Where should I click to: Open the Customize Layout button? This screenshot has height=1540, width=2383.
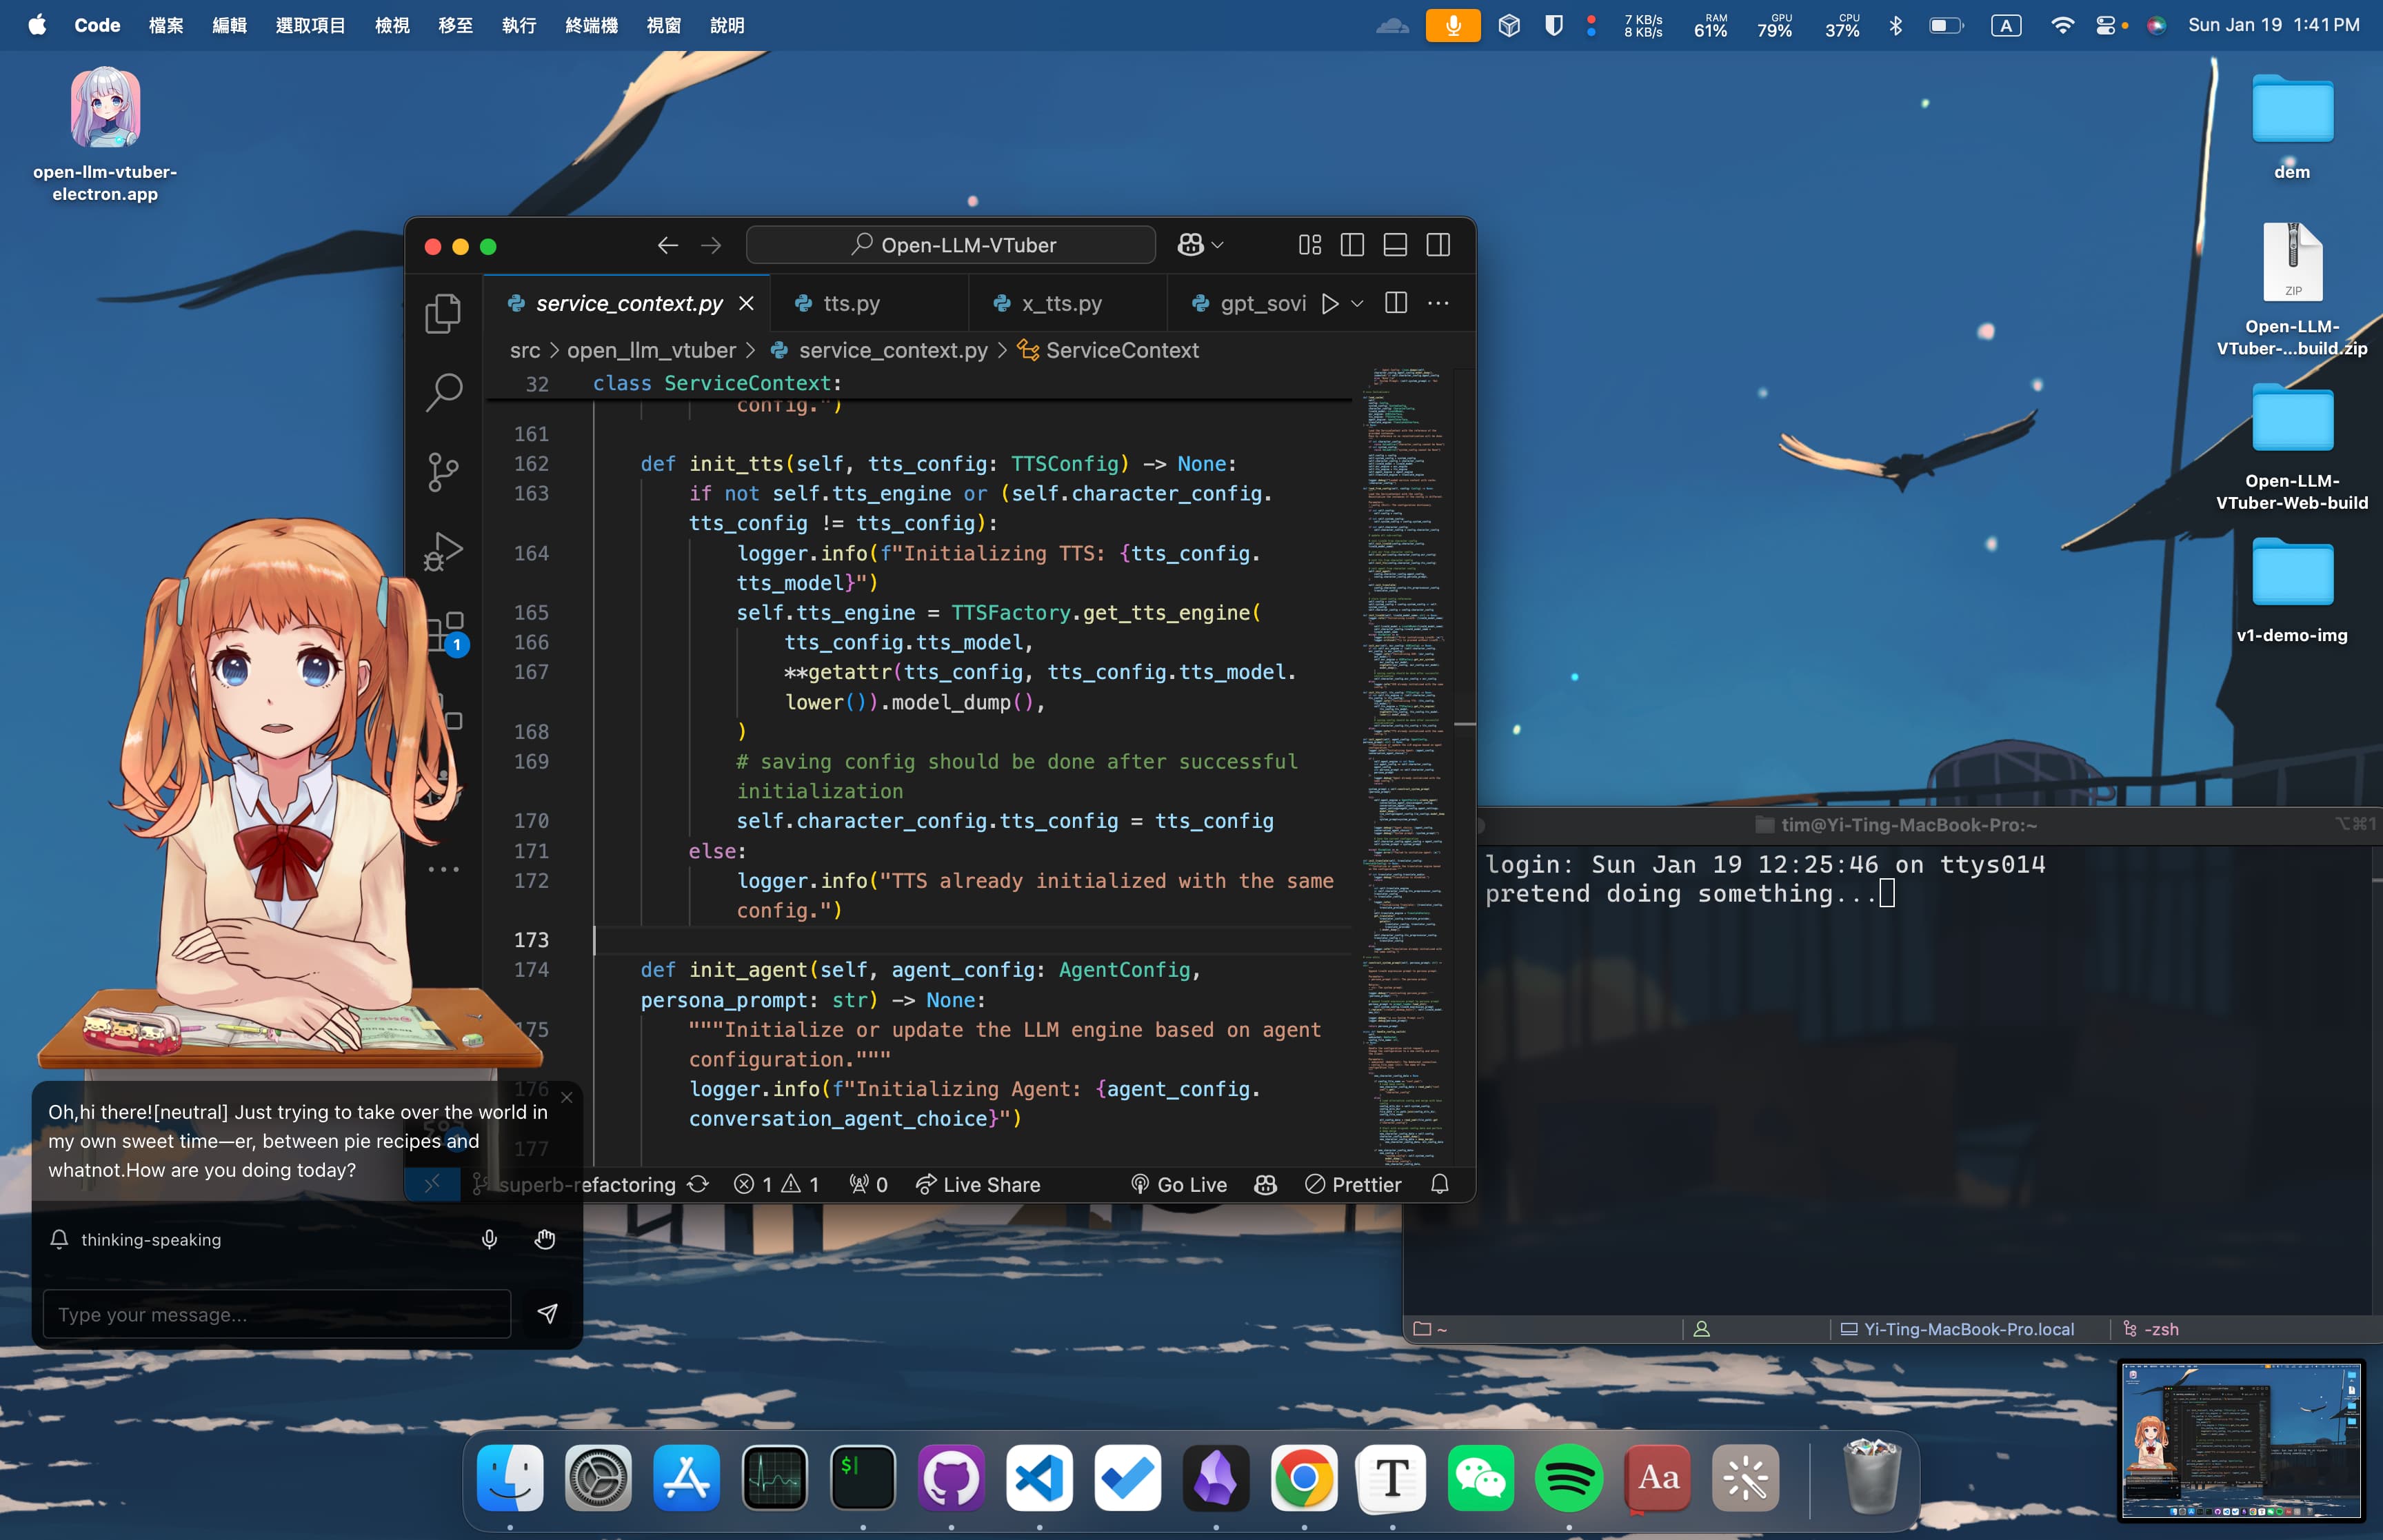[x=1310, y=245]
